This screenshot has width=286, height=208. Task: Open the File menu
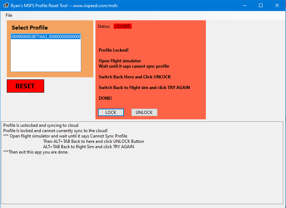point(9,15)
